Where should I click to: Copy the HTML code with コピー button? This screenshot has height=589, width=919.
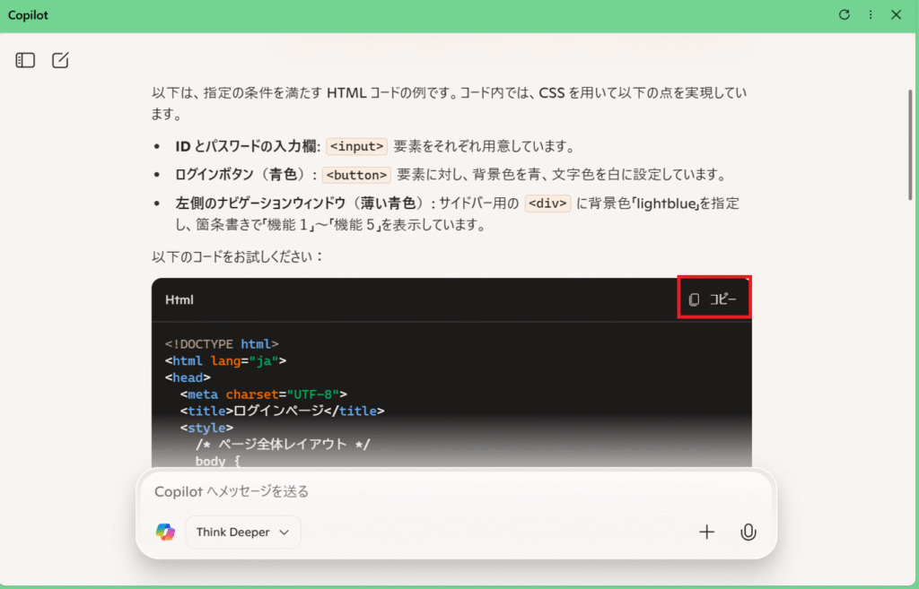713,299
